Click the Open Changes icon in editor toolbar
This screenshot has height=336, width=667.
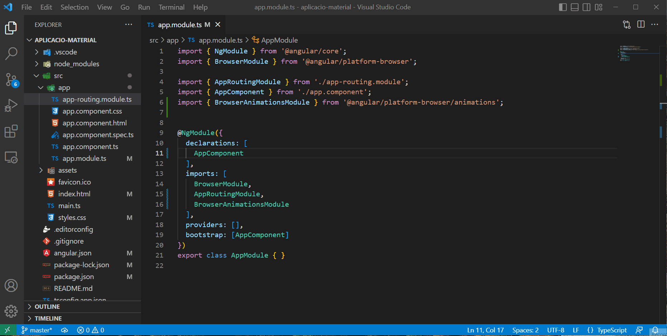[627, 24]
